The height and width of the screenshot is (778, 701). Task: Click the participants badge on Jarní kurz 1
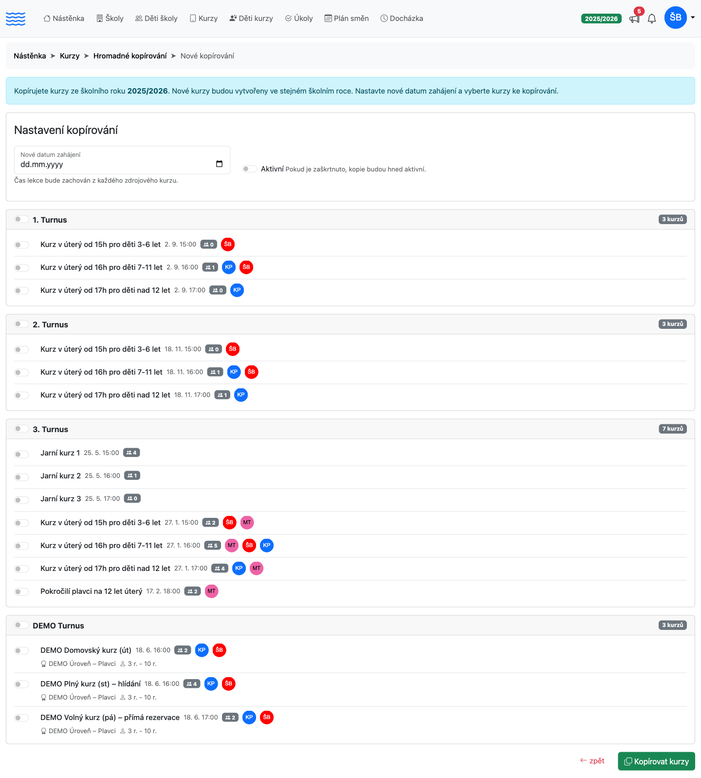point(131,453)
